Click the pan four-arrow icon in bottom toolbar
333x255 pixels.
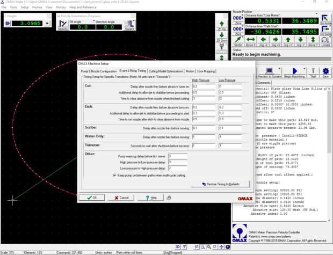(221, 247)
